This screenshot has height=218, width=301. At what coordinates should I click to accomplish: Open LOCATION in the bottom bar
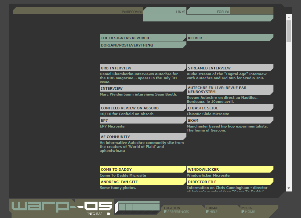coord(172,208)
